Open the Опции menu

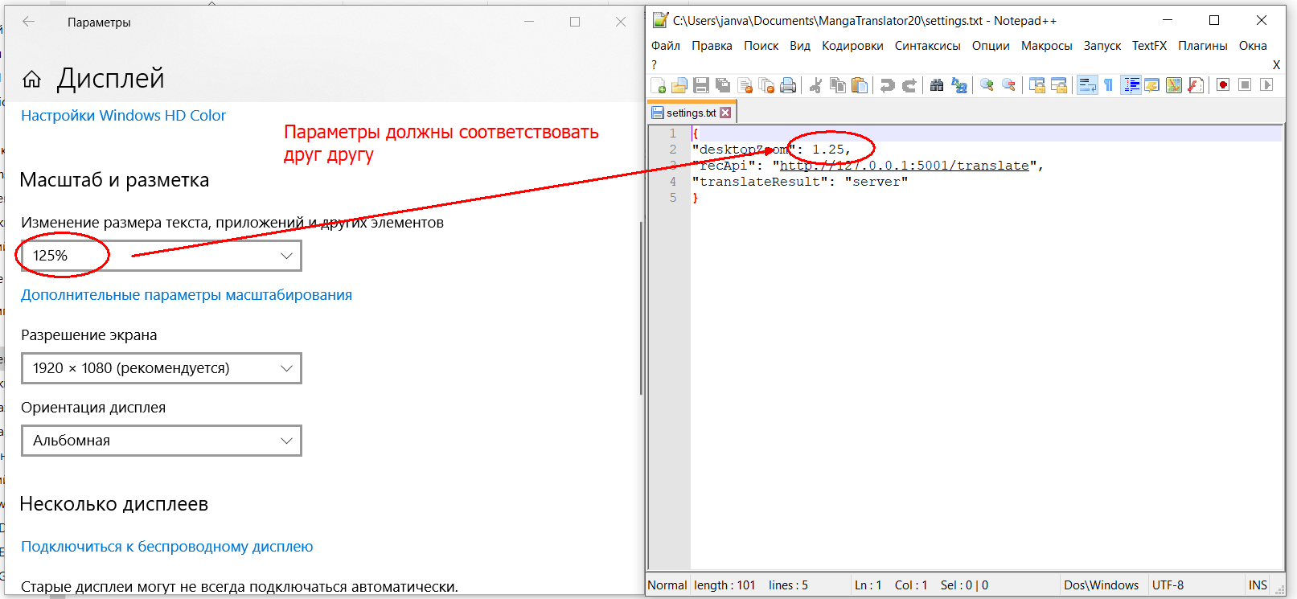point(991,46)
